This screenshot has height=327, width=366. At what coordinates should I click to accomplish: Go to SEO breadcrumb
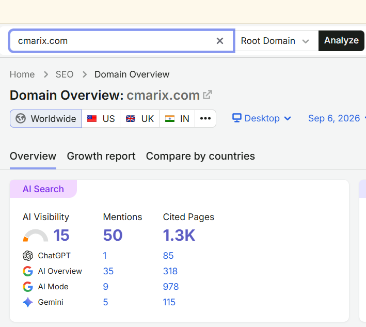point(65,74)
